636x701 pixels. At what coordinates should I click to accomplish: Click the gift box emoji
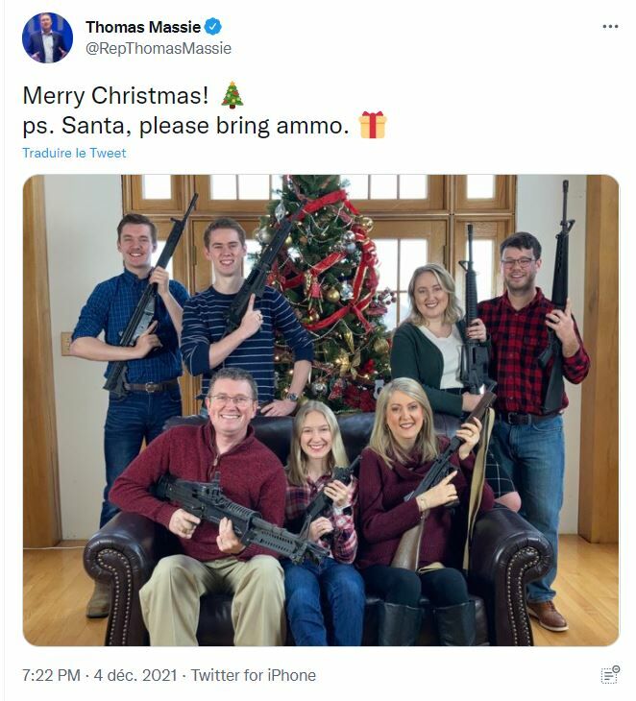tap(373, 125)
